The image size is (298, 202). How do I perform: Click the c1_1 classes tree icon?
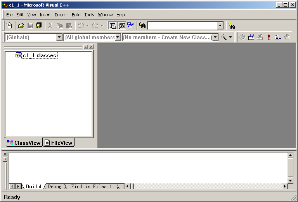[18, 55]
